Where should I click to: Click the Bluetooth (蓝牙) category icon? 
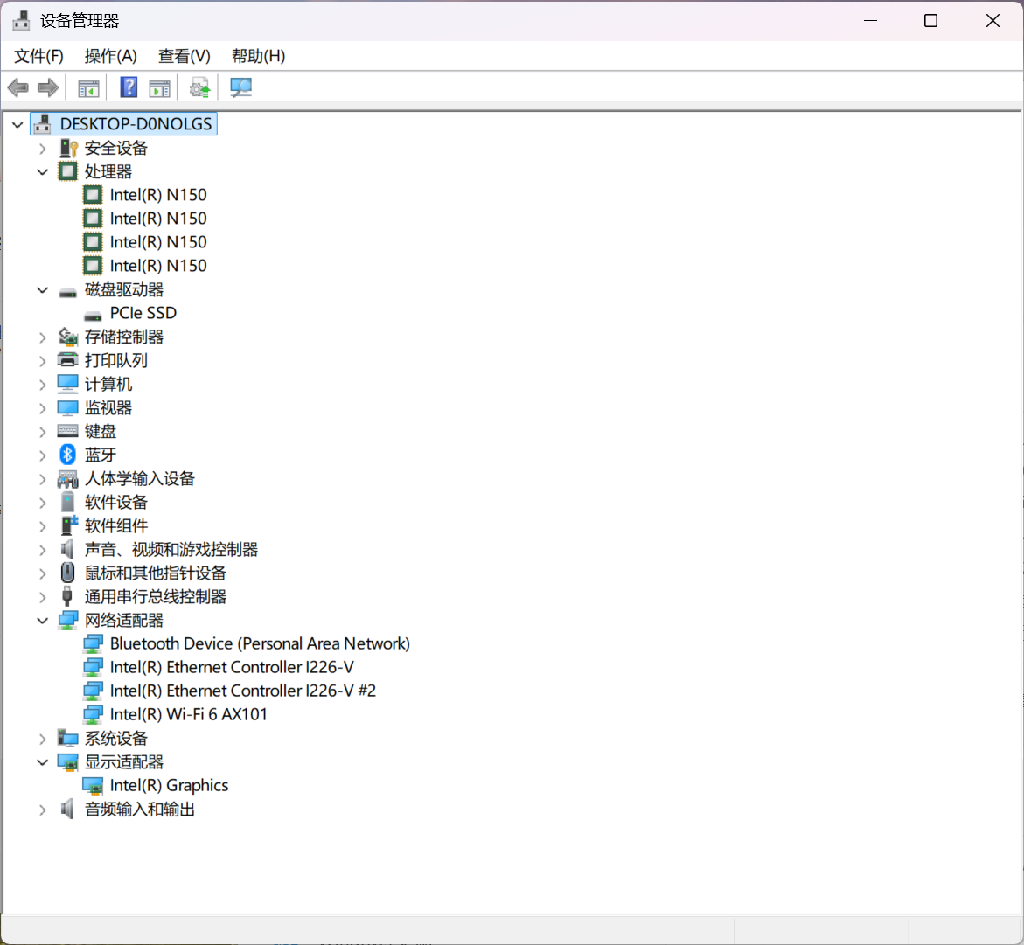68,455
